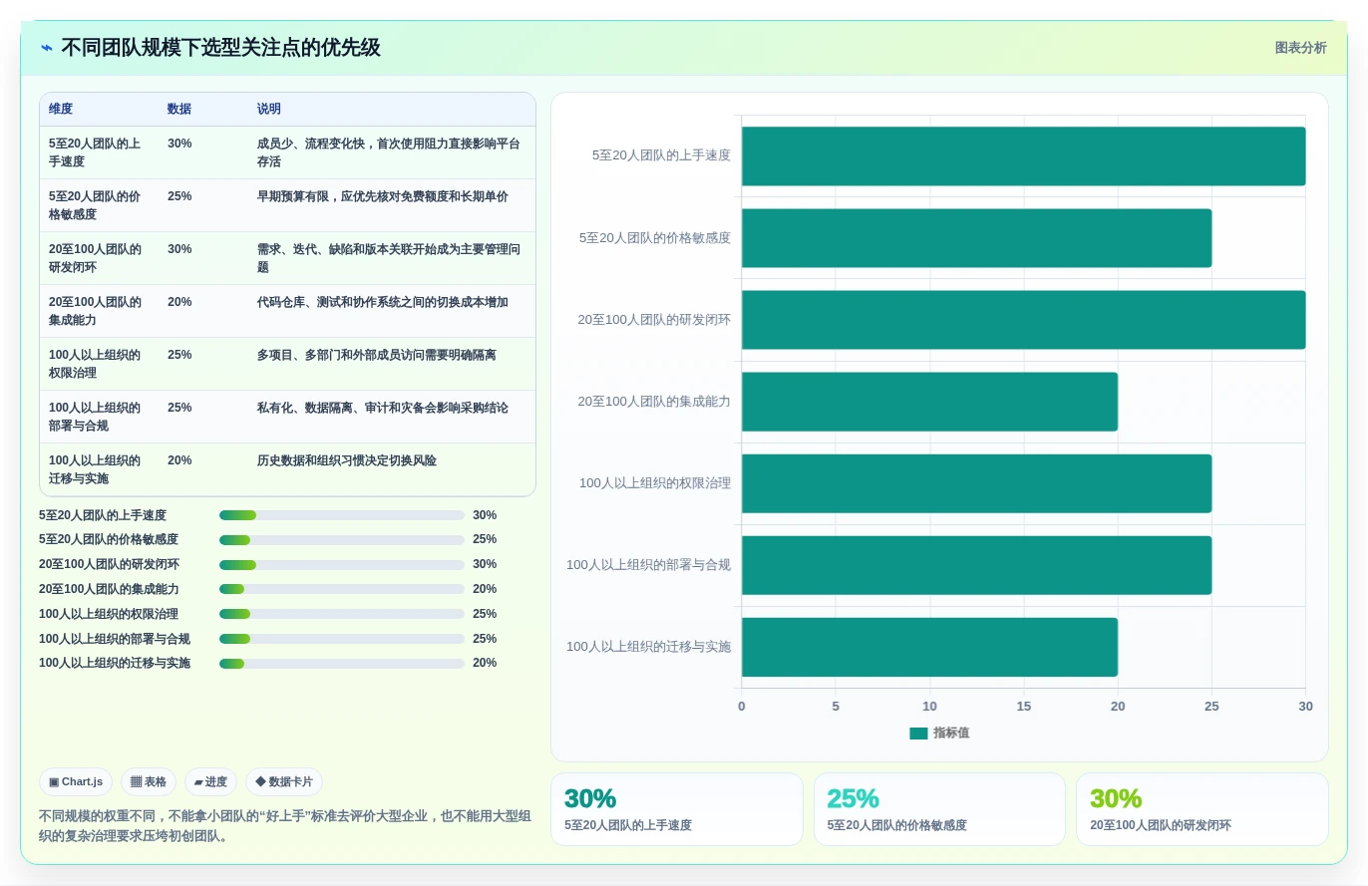Click the blue lightning icon beside the title
The height and width of the screenshot is (886, 1368).
(x=47, y=48)
